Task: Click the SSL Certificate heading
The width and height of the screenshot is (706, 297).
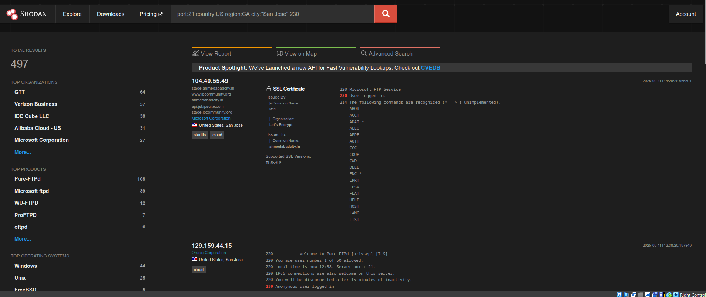Action: [x=289, y=89]
